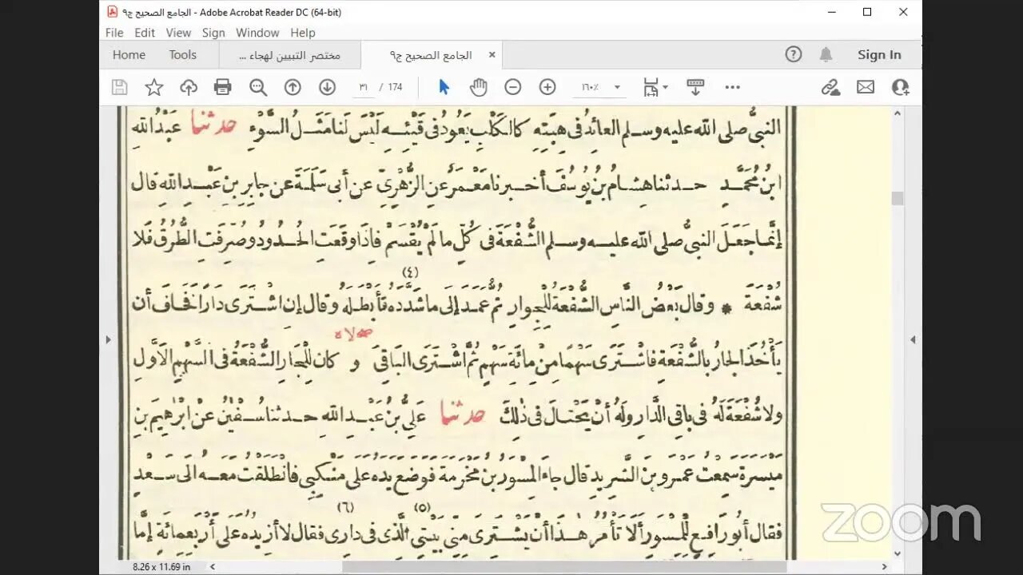
Task: Open the Window menu
Action: click(257, 33)
